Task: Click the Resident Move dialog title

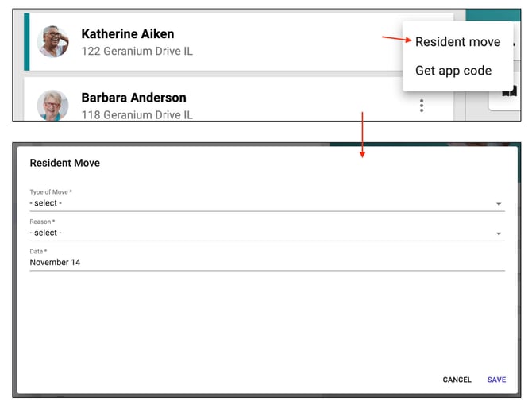Action: click(64, 163)
